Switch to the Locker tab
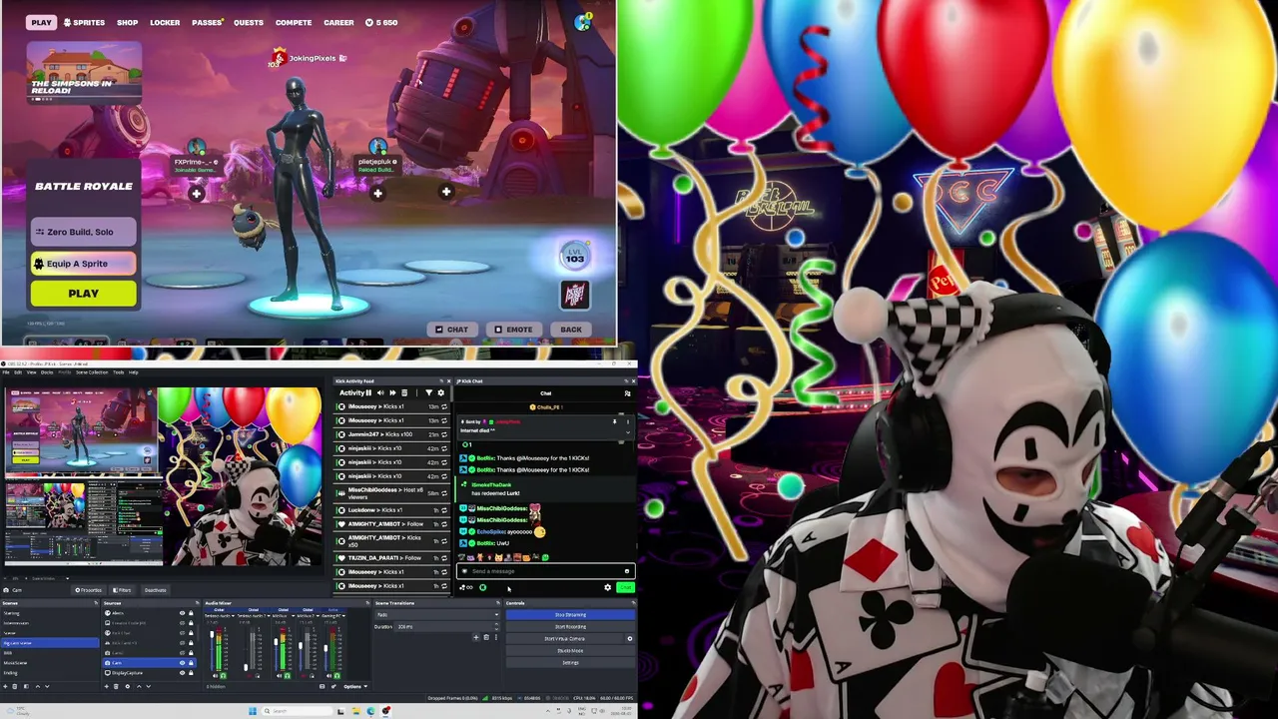Screen dimensions: 1278x719 click(165, 22)
